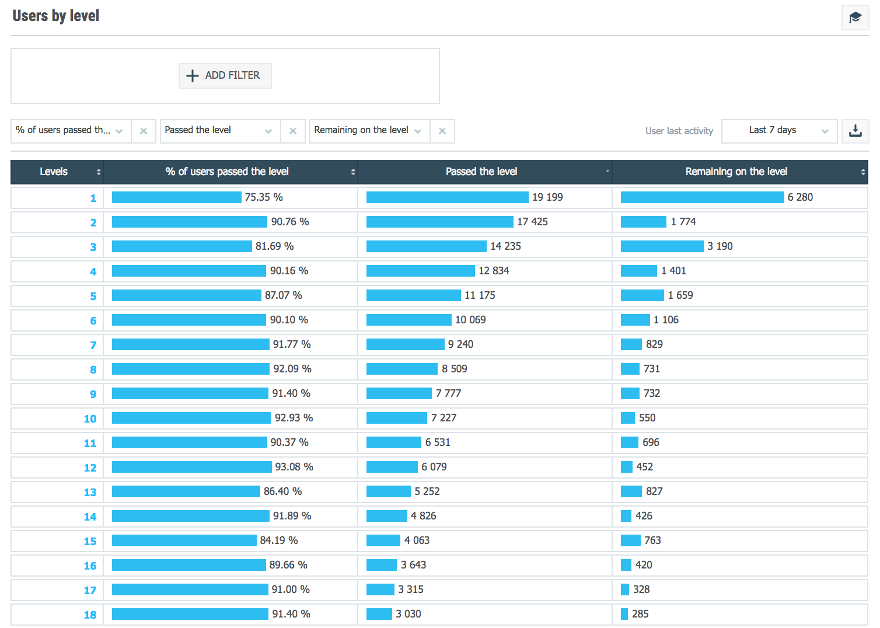The image size is (880, 628).
Task: Remove the 'Remaining on the level' column chip
Action: 442,131
